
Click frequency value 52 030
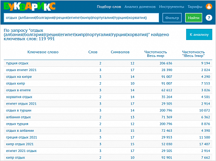click(167, 144)
